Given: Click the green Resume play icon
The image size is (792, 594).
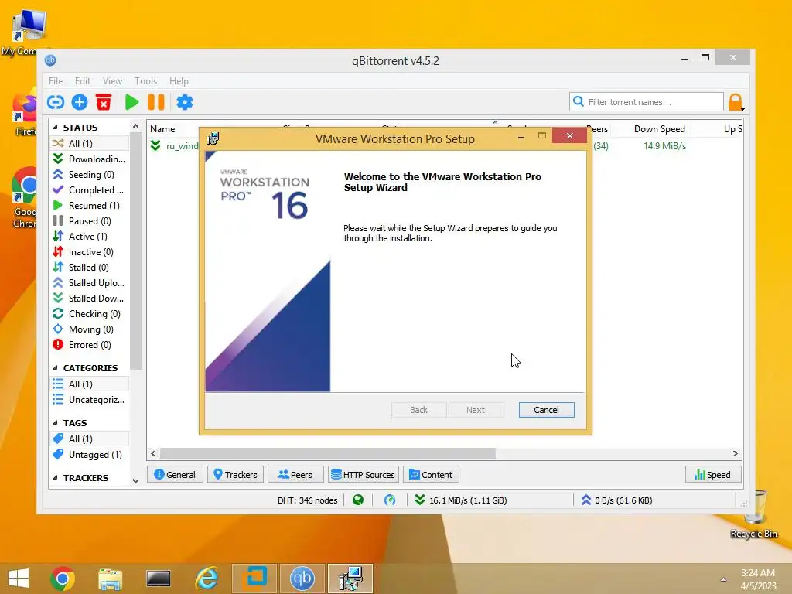Looking at the screenshot, I should (131, 102).
